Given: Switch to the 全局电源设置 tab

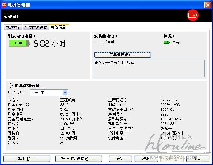Looking at the screenshot, I should [36, 28].
